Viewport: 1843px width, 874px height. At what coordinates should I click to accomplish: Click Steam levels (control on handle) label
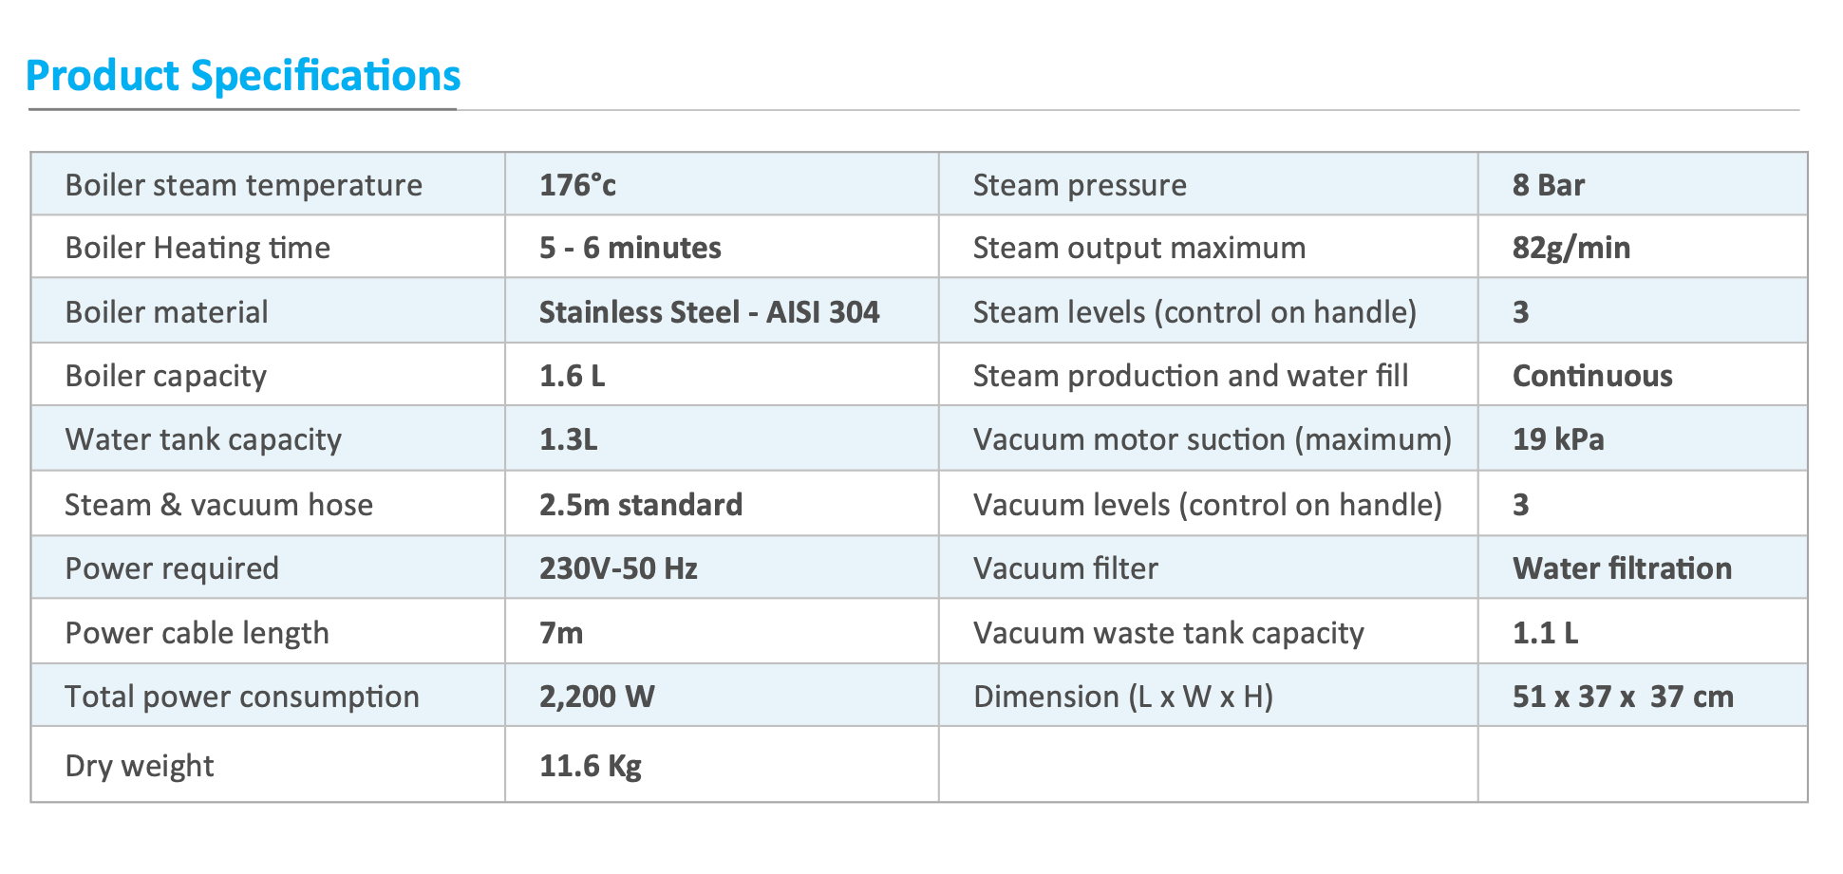tap(1194, 312)
